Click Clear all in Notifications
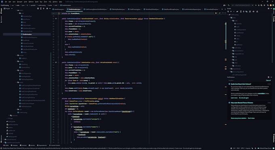The image size is (275, 150). 269,80
